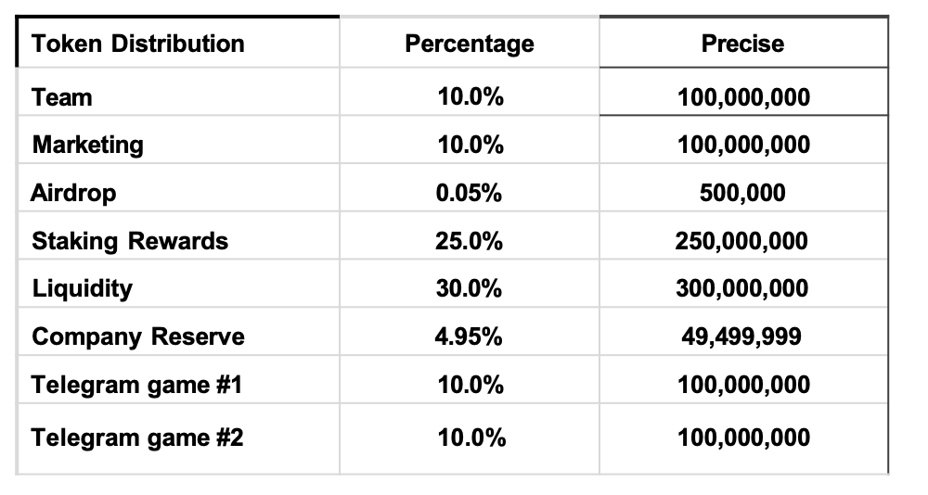
Task: Select the Airdrop label cell
Action: [178, 187]
